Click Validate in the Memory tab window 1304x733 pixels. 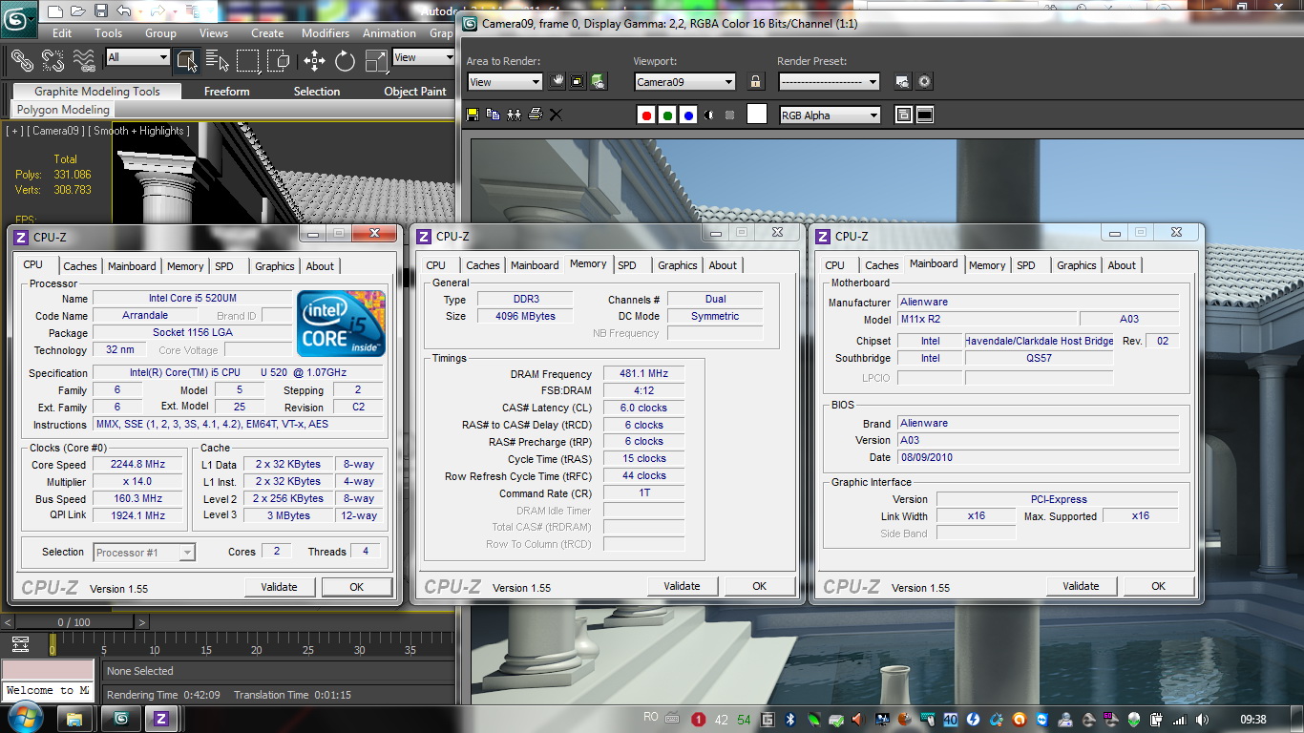pyautogui.click(x=682, y=586)
